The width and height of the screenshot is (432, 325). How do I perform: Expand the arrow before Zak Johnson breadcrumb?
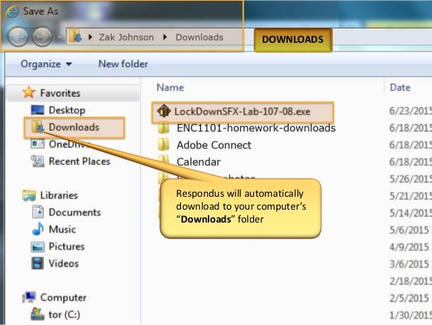(x=90, y=37)
